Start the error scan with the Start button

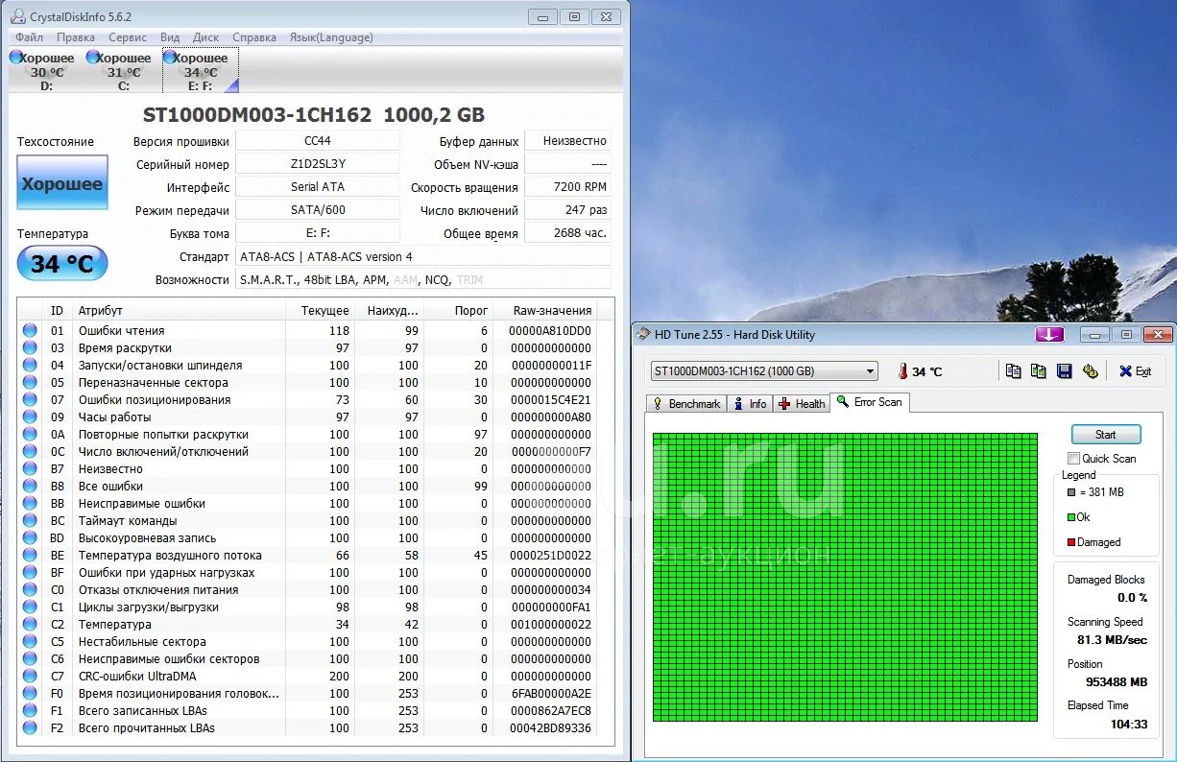tap(1105, 435)
